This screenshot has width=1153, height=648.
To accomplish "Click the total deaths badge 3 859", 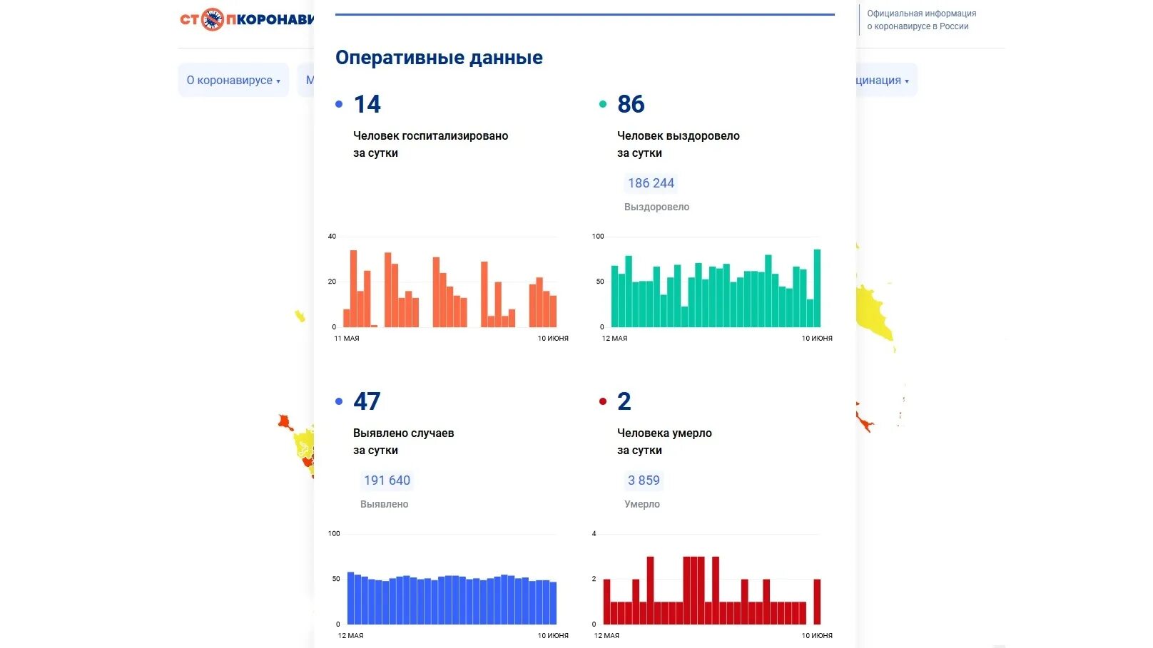I will tap(644, 480).
